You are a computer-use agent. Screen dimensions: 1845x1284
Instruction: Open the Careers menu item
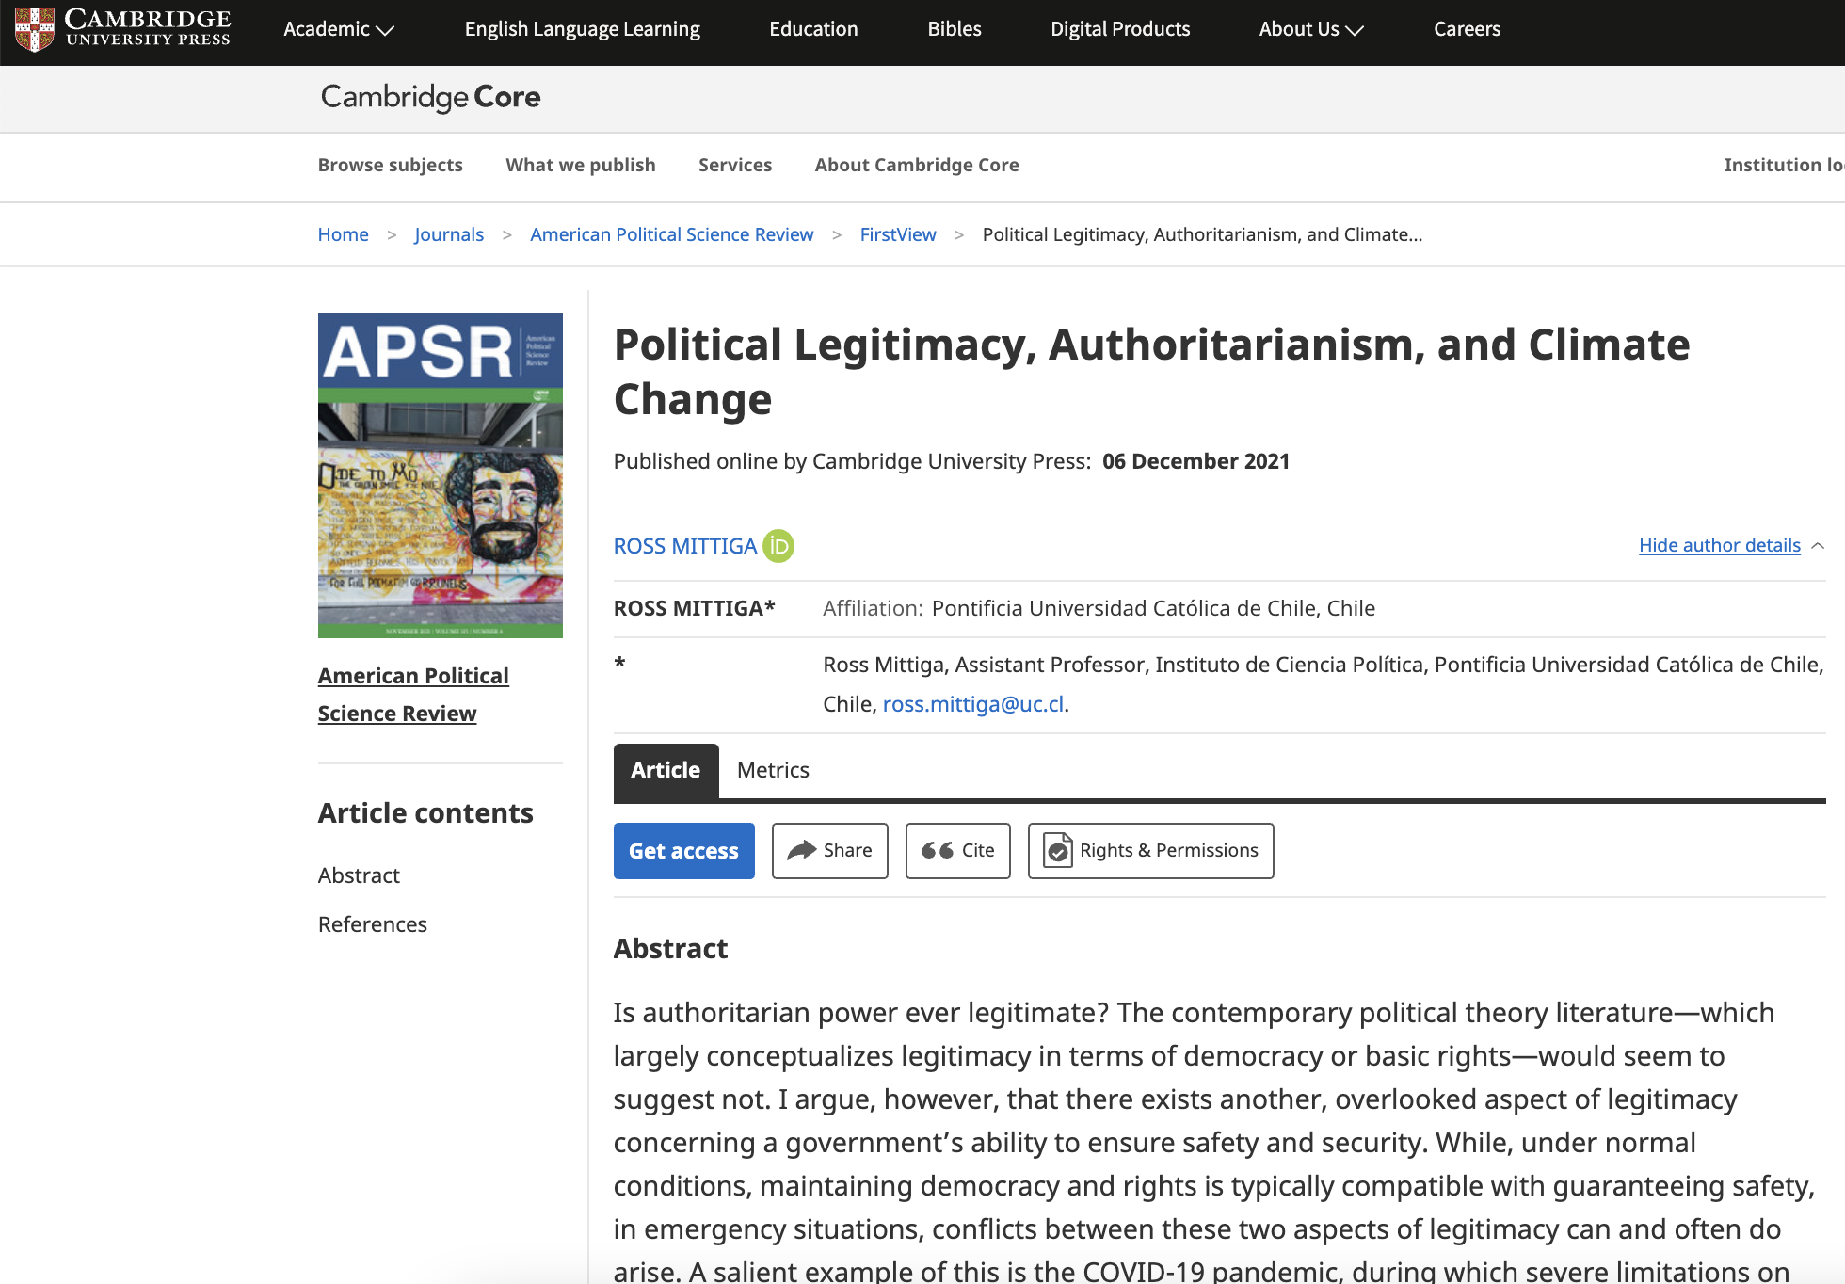1467,29
